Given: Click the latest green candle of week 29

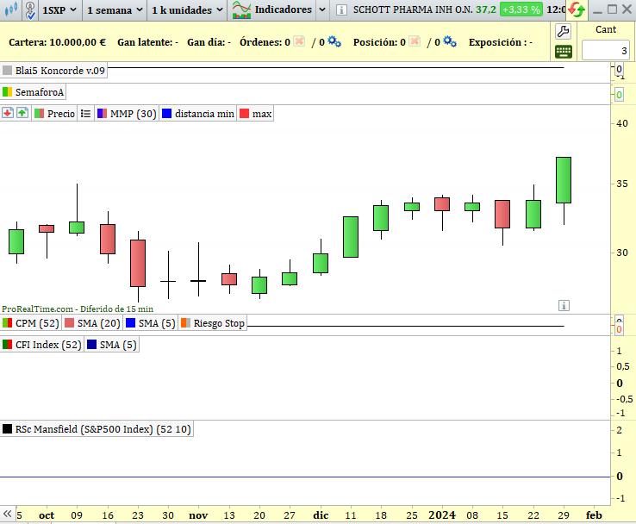Looking at the screenshot, I should coord(564,180).
